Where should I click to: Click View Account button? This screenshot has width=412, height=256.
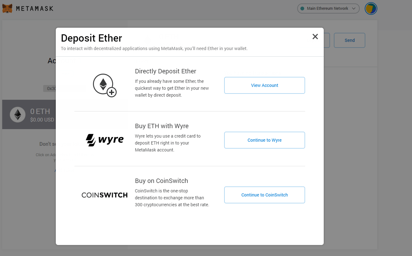pyautogui.click(x=264, y=85)
